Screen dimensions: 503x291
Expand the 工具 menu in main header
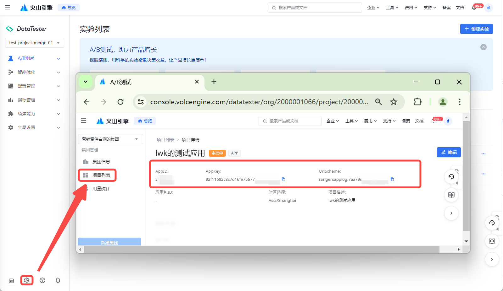392,8
